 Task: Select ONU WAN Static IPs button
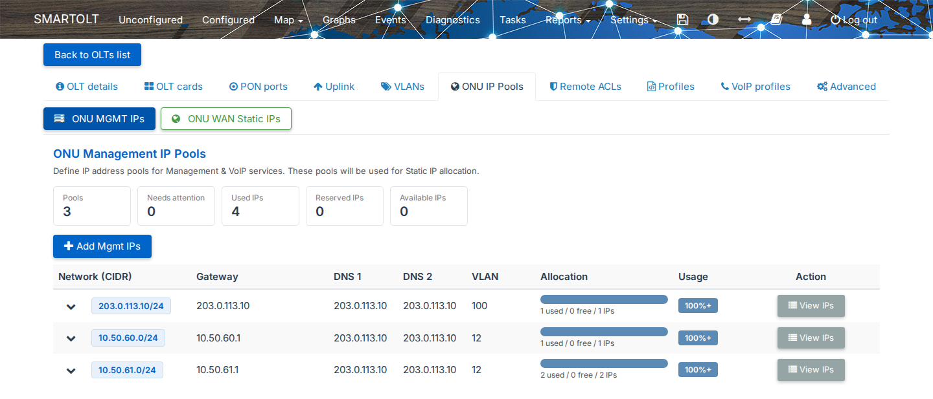[x=226, y=119]
